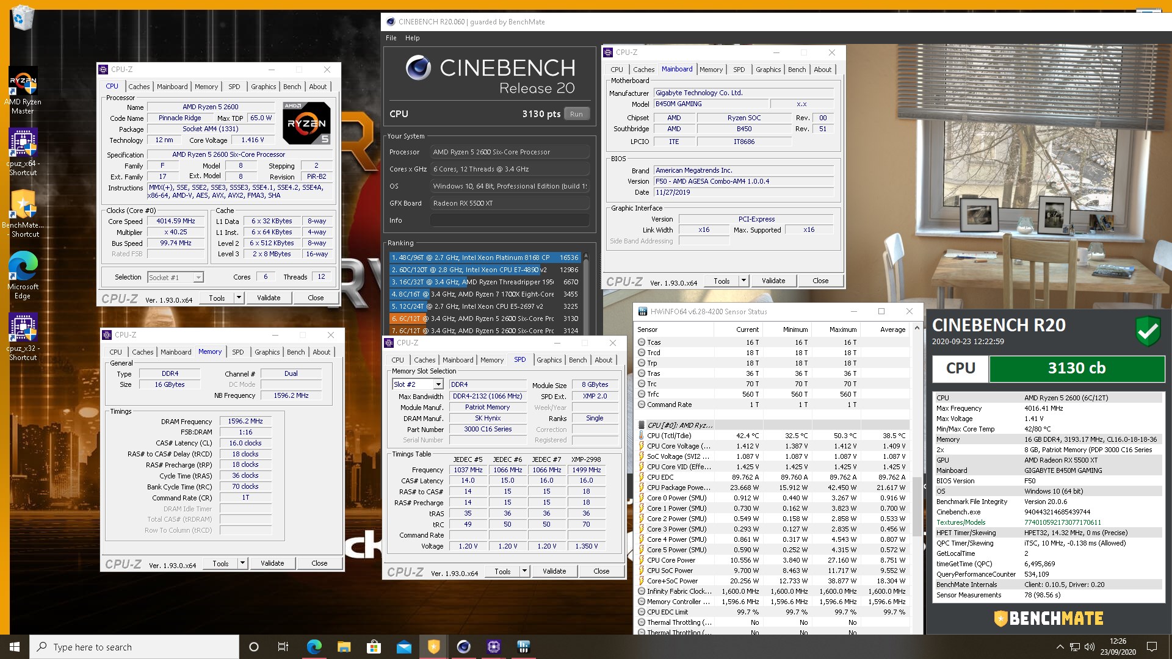Open the BenchMate desktop shortcut

[x=23, y=214]
